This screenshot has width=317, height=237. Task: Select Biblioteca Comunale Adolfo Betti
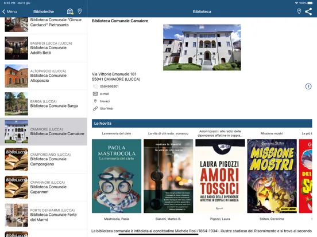tap(44, 48)
